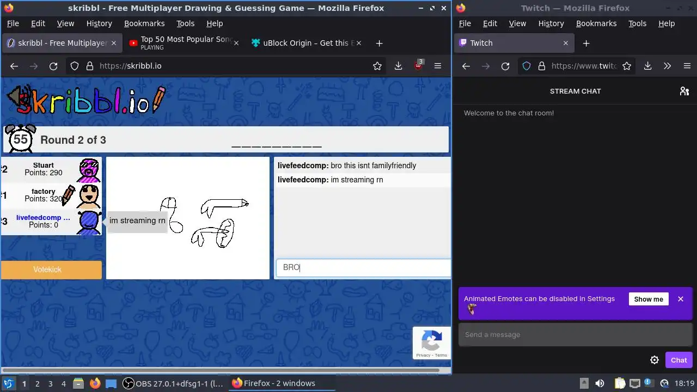Image resolution: width=697 pixels, height=392 pixels.
Task: Expand the overflow toolbar chevrons in Twitch window
Action: (667, 66)
